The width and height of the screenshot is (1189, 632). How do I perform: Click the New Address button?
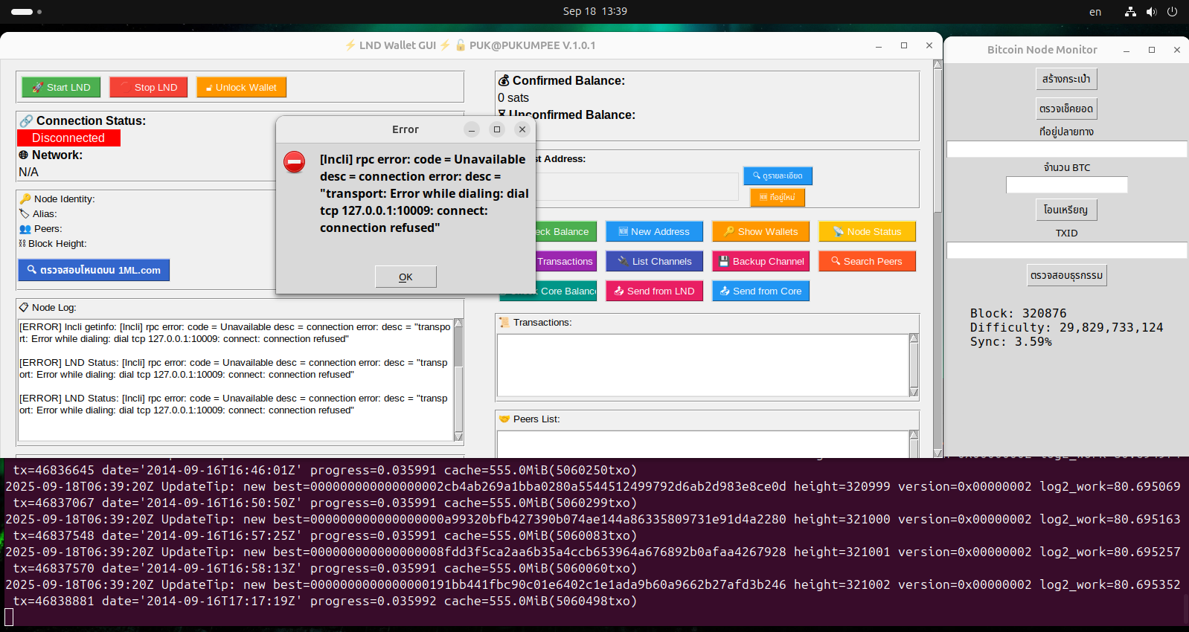(x=653, y=231)
